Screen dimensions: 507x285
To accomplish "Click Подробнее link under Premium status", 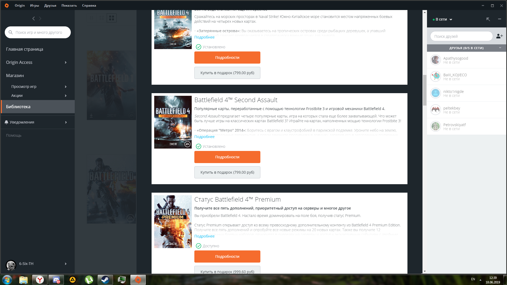I will 204,236.
